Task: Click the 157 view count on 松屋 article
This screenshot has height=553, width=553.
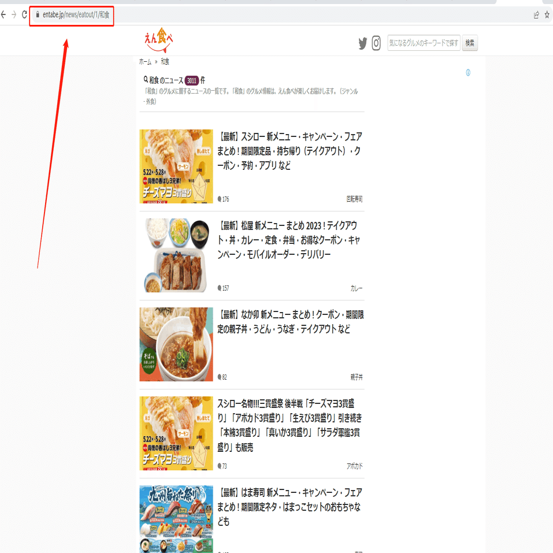Action: tap(223, 288)
